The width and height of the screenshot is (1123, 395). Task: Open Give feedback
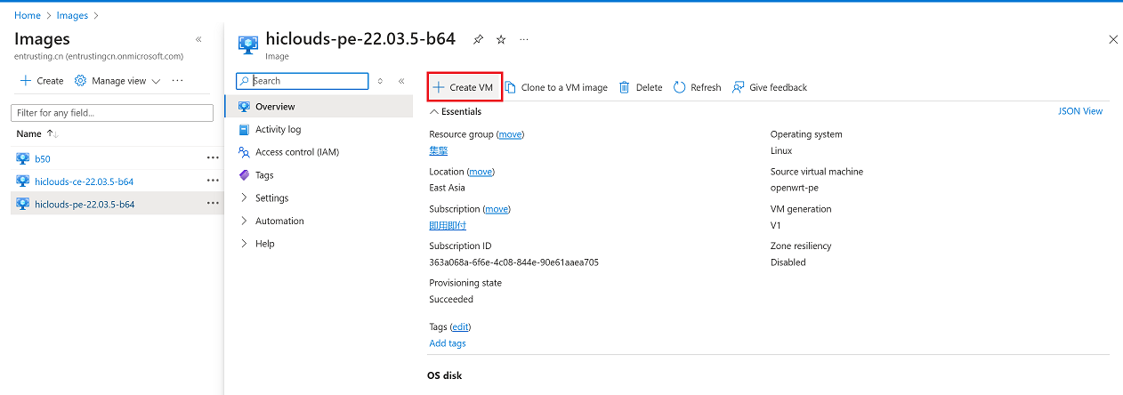pos(769,87)
